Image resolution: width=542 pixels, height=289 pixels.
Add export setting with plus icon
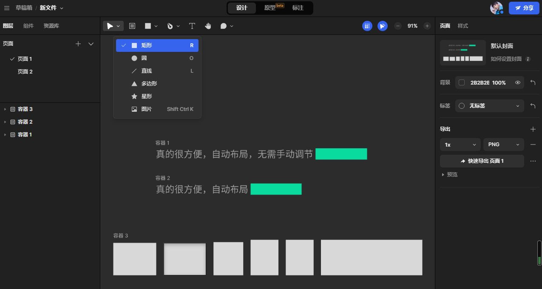533,129
